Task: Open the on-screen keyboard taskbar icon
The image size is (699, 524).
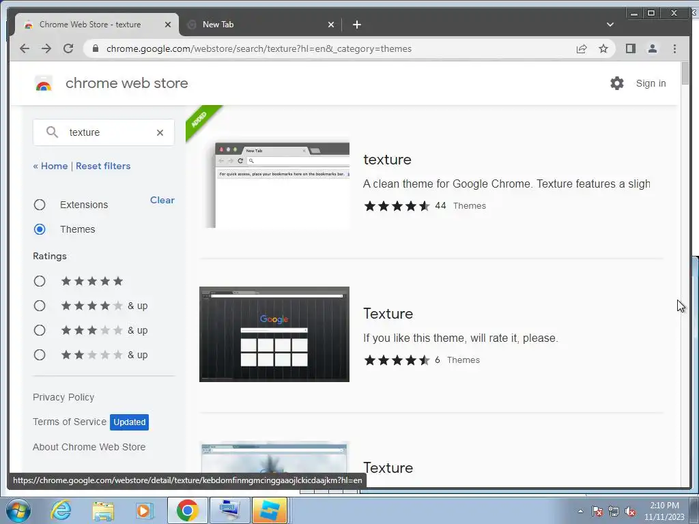Action: click(229, 510)
